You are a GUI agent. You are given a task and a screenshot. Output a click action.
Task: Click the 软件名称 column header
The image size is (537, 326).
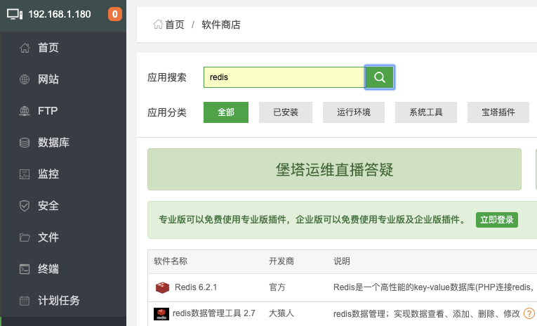pos(171,261)
